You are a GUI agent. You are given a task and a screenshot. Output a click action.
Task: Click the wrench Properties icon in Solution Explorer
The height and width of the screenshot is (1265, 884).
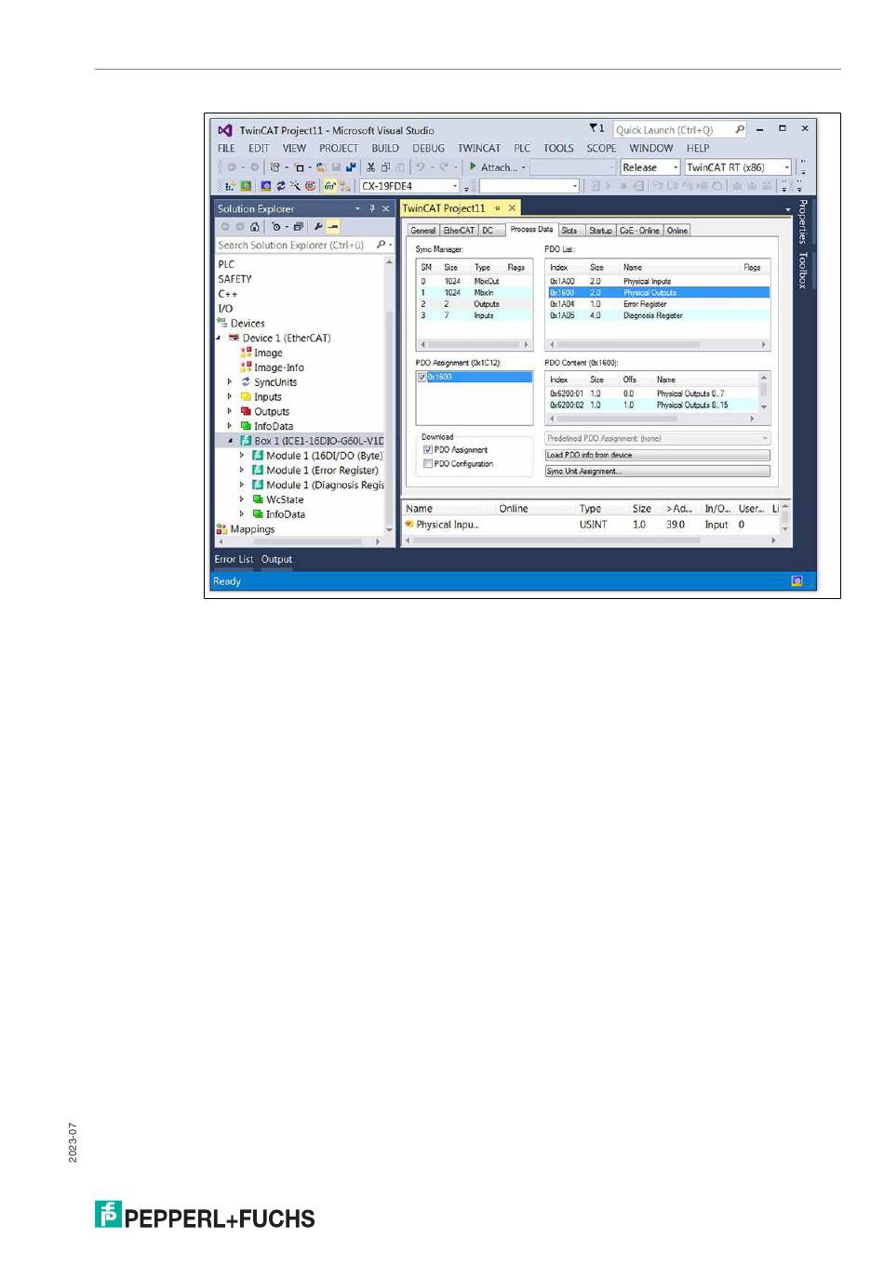coord(318,226)
